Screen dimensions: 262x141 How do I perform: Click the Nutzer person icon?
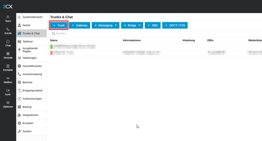[19, 25]
